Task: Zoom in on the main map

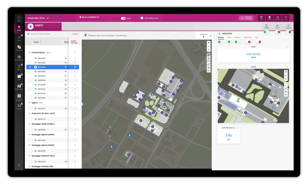Action: pos(209,43)
